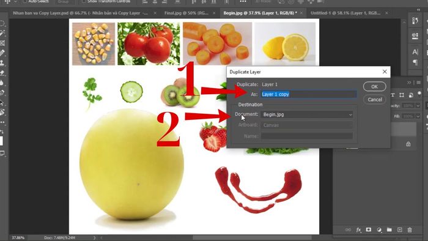Select the Clone Stamp tool
Image resolution: width=428 pixels, height=241 pixels.
2,63
